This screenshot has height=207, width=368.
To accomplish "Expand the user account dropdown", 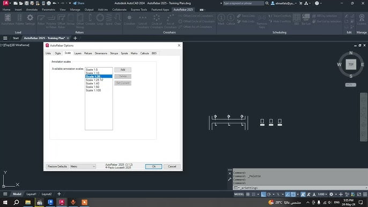I will 284,3.
